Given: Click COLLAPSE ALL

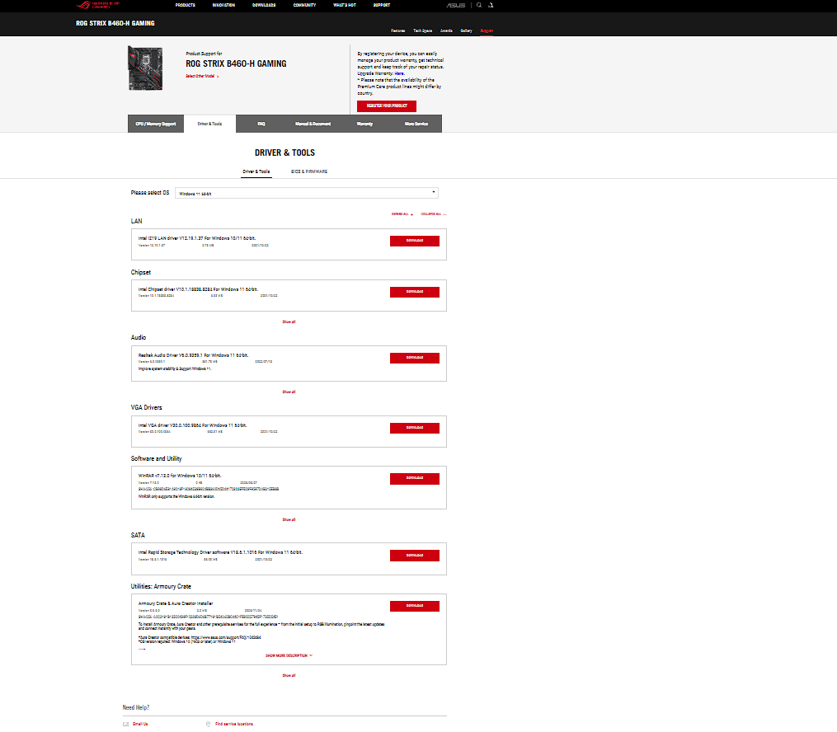Looking at the screenshot, I should pyautogui.click(x=434, y=214).
